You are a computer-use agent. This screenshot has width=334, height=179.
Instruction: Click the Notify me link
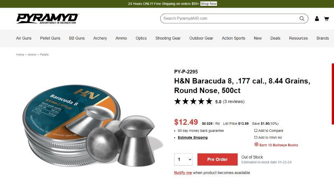pyautogui.click(x=183, y=173)
